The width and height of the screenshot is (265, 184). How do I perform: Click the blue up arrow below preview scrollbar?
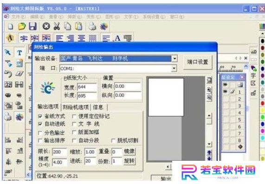209,152
